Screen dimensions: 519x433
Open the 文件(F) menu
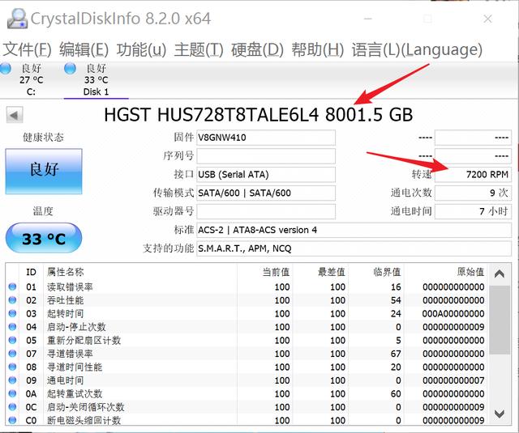[27, 49]
